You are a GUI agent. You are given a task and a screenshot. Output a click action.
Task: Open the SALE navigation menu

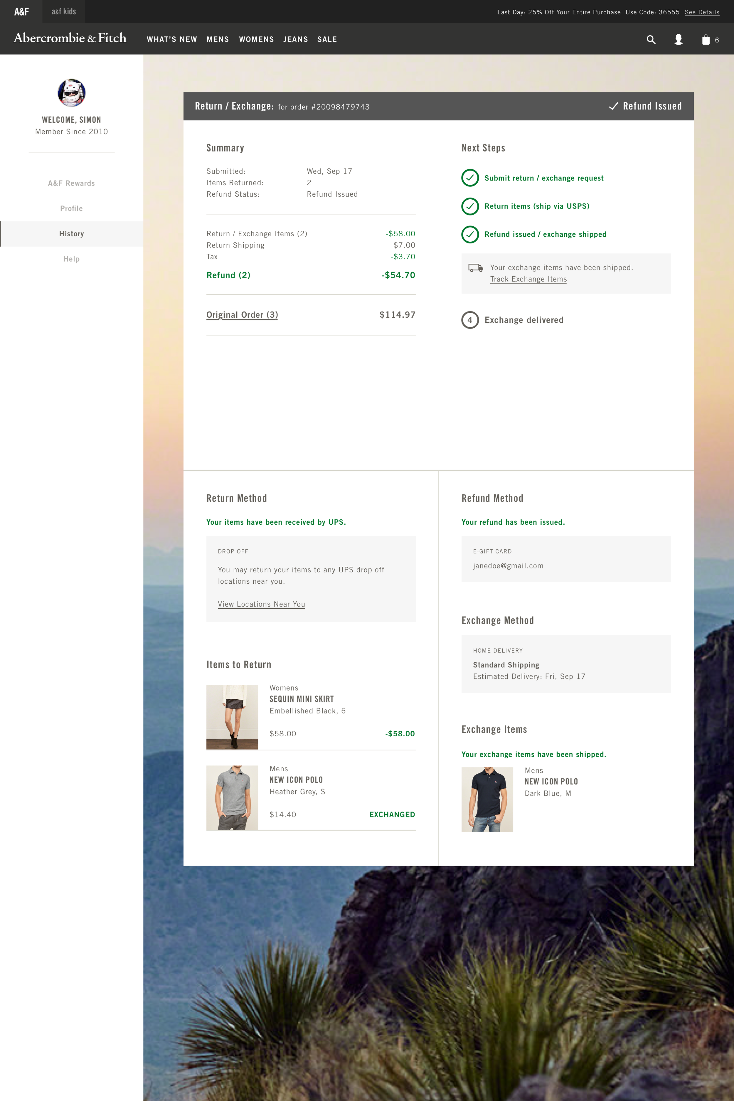point(327,39)
